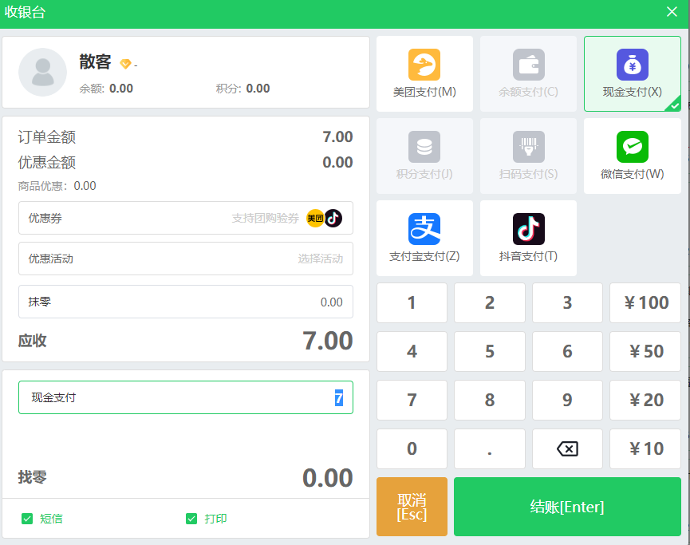The image size is (690, 545).
Task: Click the customer avatar for 散客
Action: (43, 72)
